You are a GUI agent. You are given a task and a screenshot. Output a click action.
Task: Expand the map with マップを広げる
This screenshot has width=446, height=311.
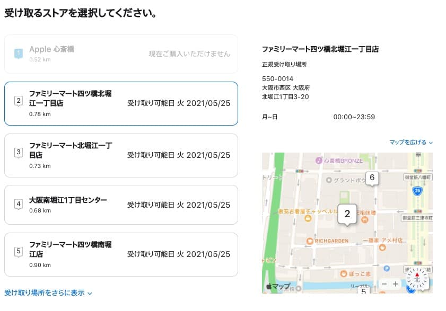tap(410, 142)
